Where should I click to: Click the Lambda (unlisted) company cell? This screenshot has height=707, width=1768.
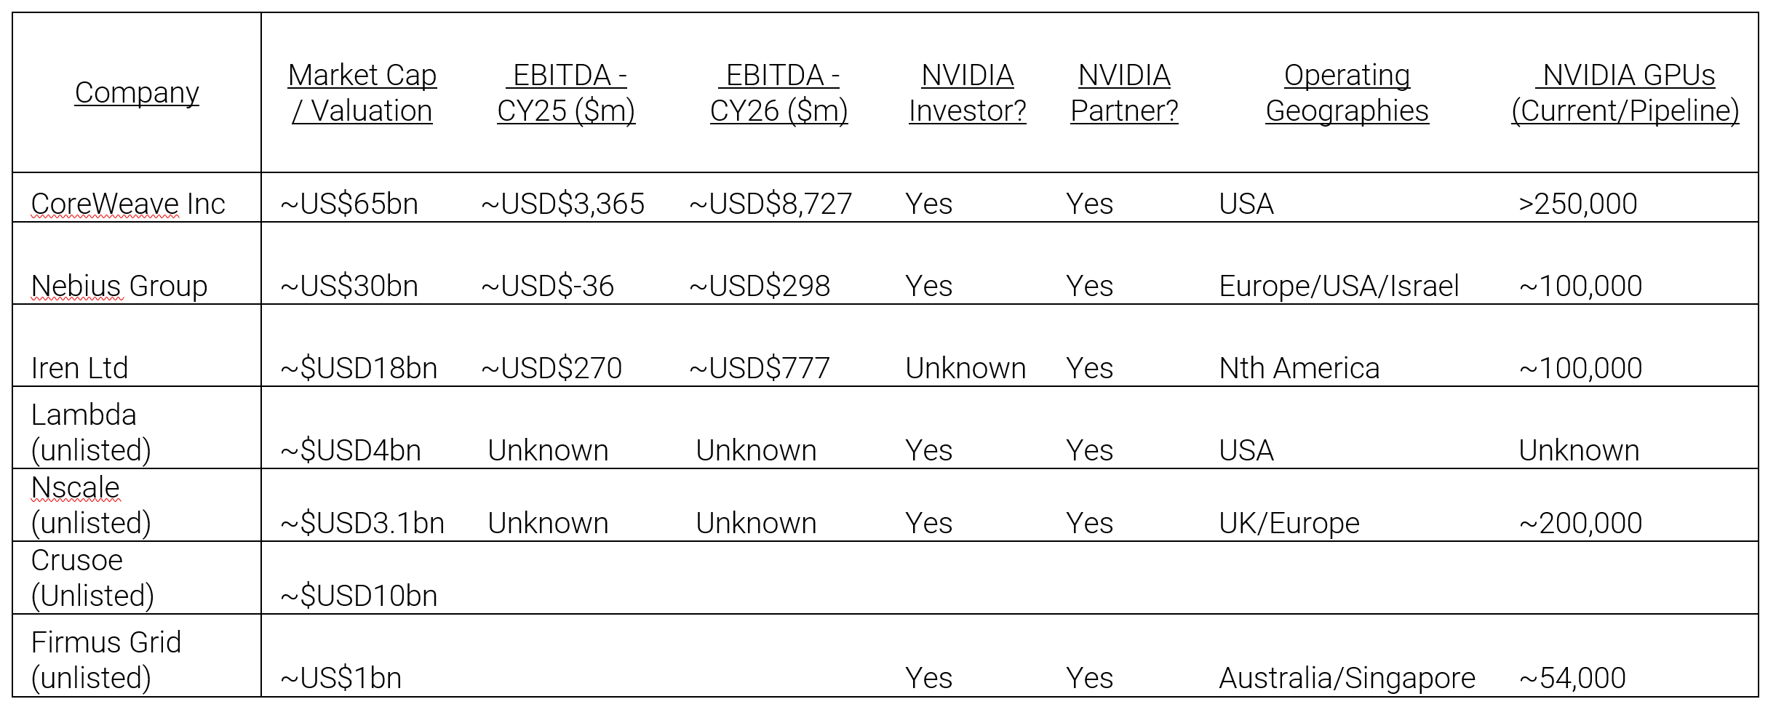click(x=91, y=432)
